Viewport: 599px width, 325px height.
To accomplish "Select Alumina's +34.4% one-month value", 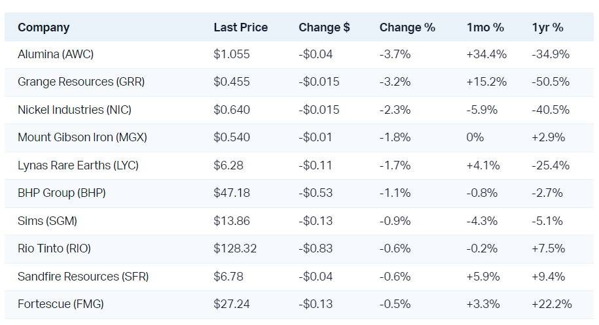I will coord(486,54).
